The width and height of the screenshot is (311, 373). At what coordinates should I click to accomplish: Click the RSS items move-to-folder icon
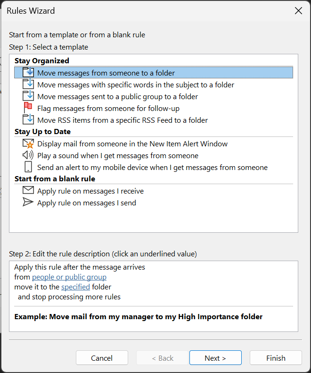click(28, 120)
